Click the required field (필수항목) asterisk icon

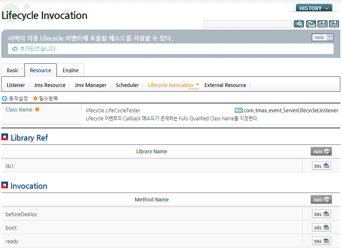[x=36, y=98]
